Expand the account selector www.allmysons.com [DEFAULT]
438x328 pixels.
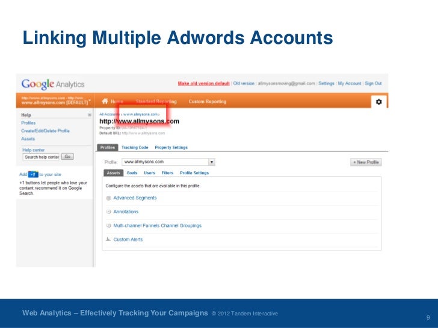point(55,100)
